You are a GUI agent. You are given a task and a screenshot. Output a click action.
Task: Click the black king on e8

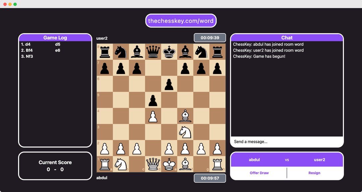(169, 52)
